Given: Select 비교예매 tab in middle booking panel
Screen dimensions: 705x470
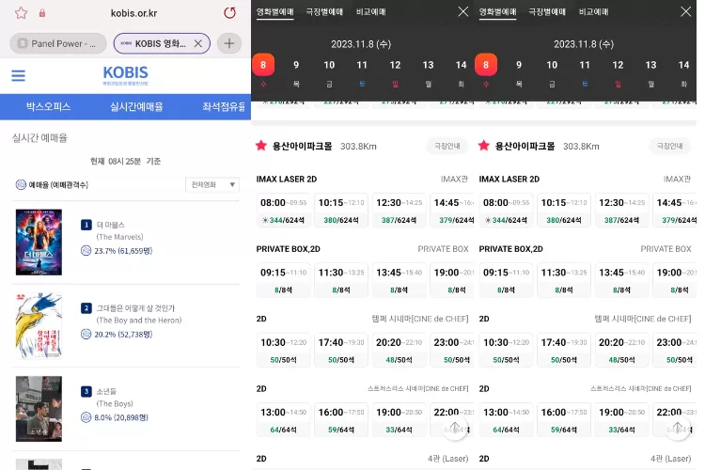Looking at the screenshot, I should pyautogui.click(x=371, y=12).
